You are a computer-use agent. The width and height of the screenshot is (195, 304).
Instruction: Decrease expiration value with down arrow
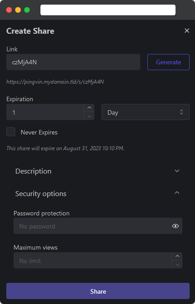89,116
